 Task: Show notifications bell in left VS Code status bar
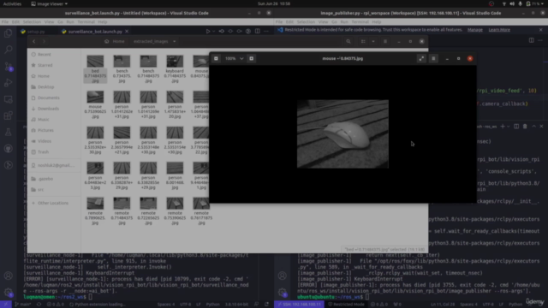tap(266, 305)
